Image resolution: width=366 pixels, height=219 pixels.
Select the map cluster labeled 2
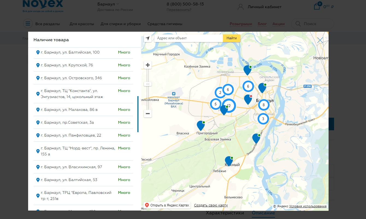220,93
